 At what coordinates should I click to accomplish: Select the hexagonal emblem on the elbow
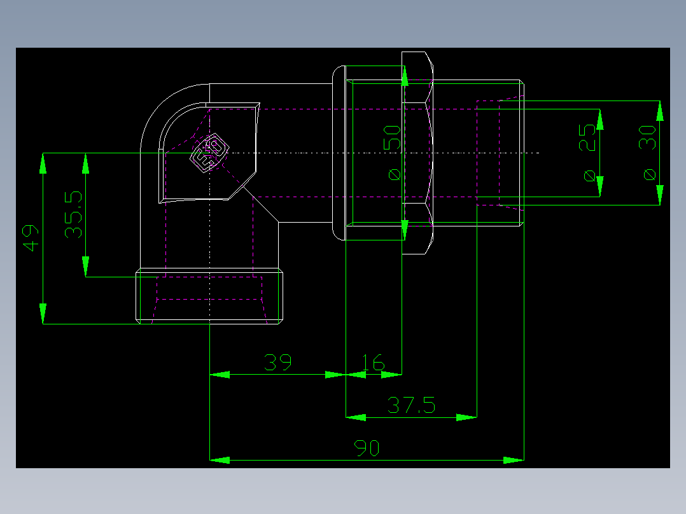pos(209,153)
